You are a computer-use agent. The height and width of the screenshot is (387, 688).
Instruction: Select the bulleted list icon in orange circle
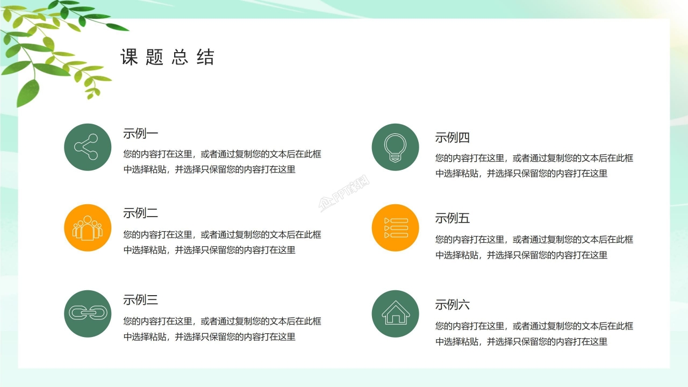pos(395,227)
